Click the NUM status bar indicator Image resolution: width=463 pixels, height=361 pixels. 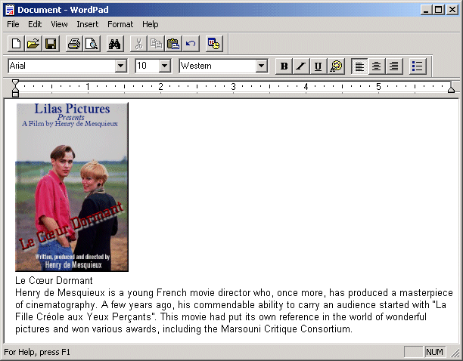pos(434,352)
